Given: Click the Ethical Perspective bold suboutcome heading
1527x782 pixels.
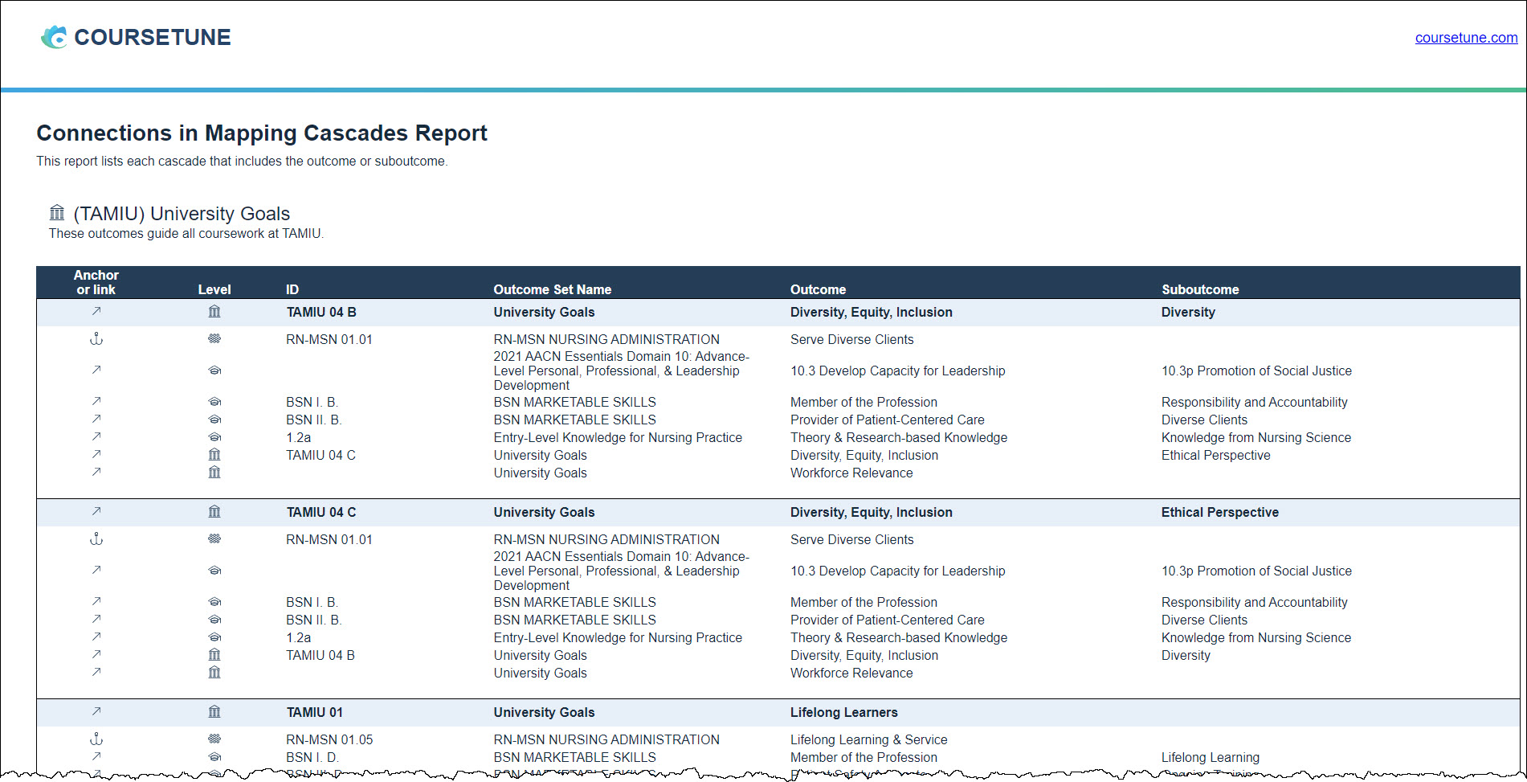Looking at the screenshot, I should click(x=1219, y=512).
